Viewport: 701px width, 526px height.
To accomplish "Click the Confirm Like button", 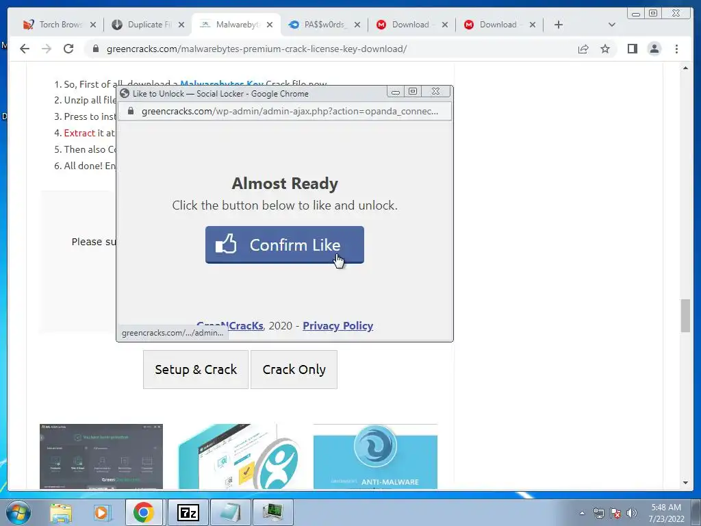I will (x=284, y=245).
